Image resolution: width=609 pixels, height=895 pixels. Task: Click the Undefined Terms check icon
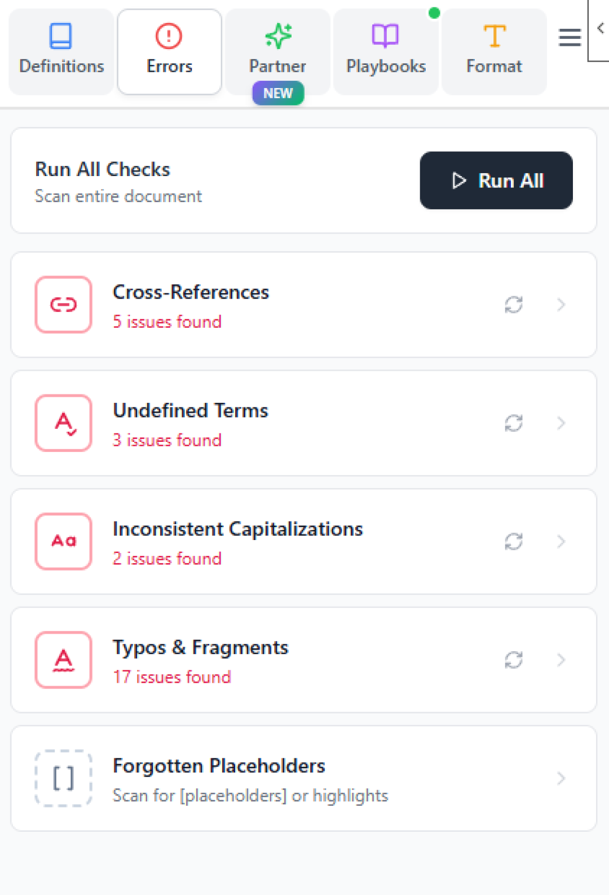(x=63, y=423)
